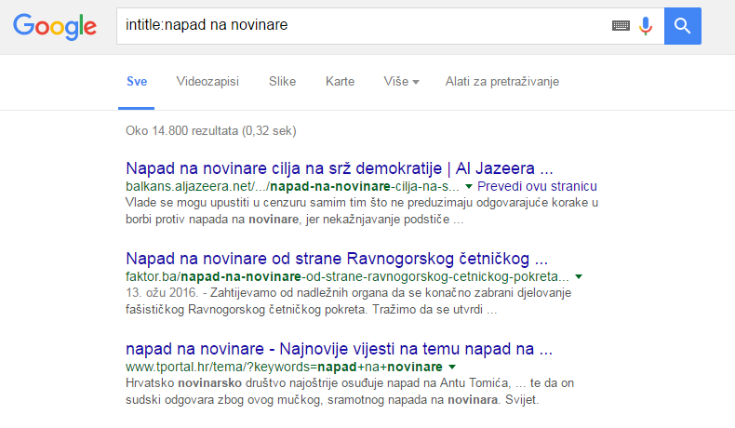Click snippet starting 'Hrvatsko novinarsko društvo'
The height and width of the screenshot is (428, 735).
[350, 392]
